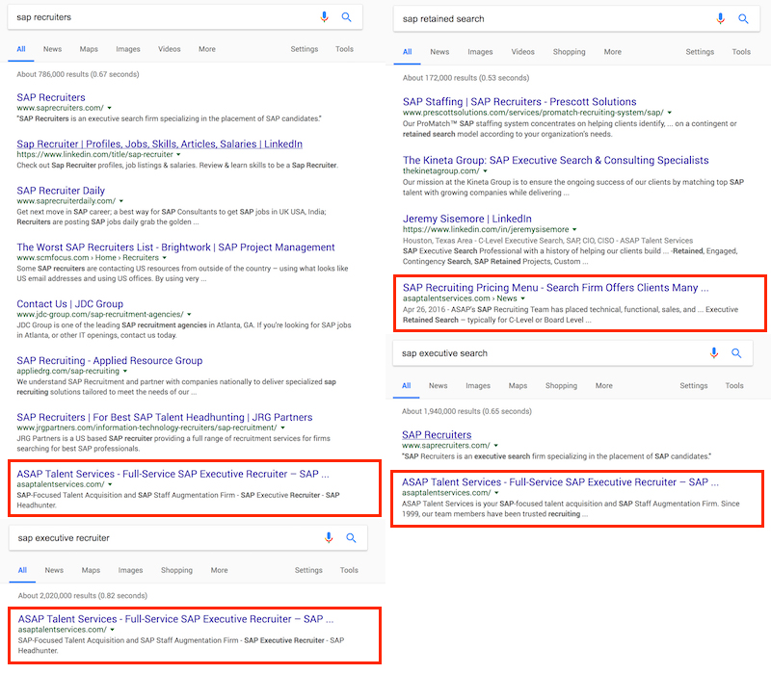
Task: Open Settings under 'sap executive recruiter' search
Action: (308, 570)
